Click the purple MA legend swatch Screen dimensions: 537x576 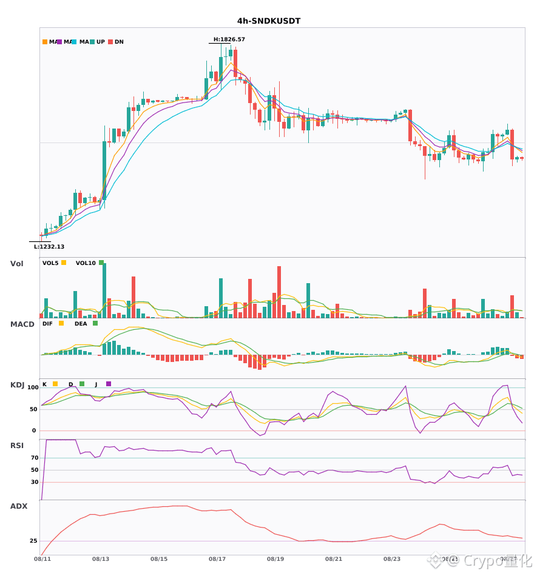pos(59,42)
